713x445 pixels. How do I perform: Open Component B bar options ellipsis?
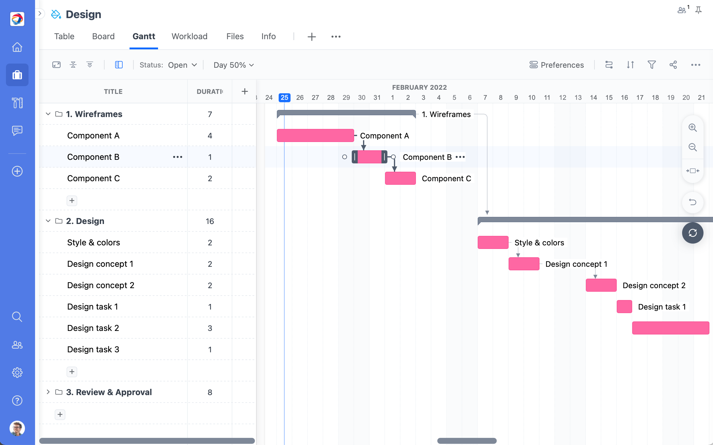tap(460, 157)
